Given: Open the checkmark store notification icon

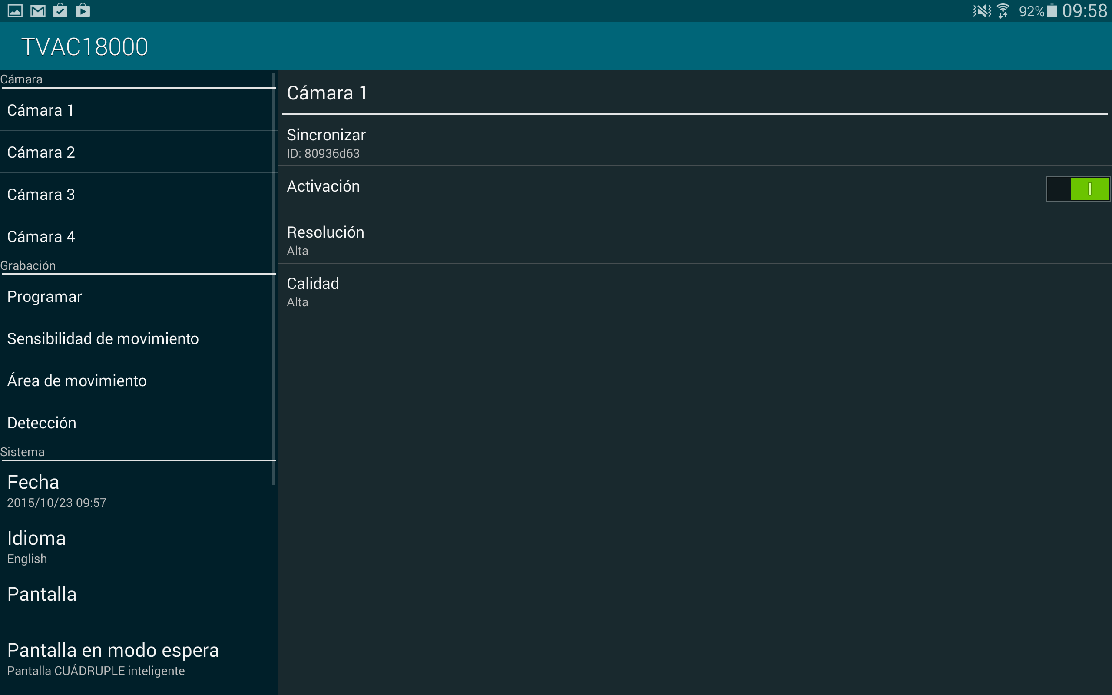Looking at the screenshot, I should [60, 10].
